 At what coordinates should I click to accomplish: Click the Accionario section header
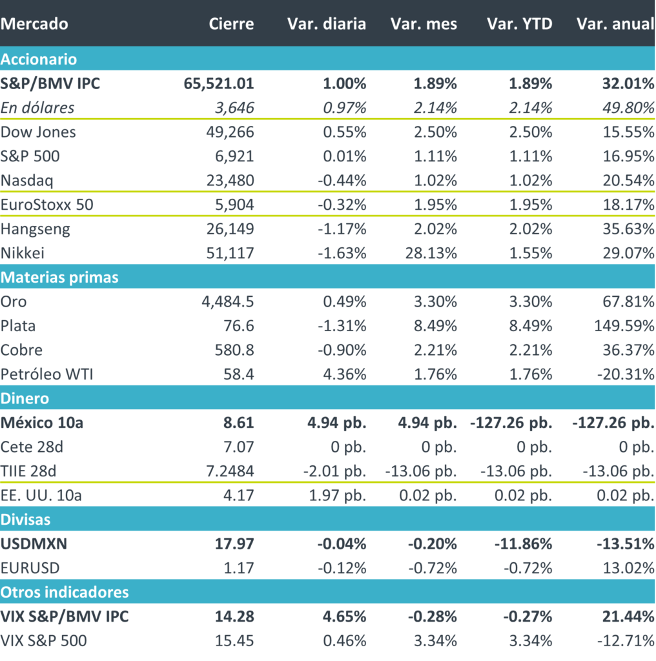[x=39, y=59]
